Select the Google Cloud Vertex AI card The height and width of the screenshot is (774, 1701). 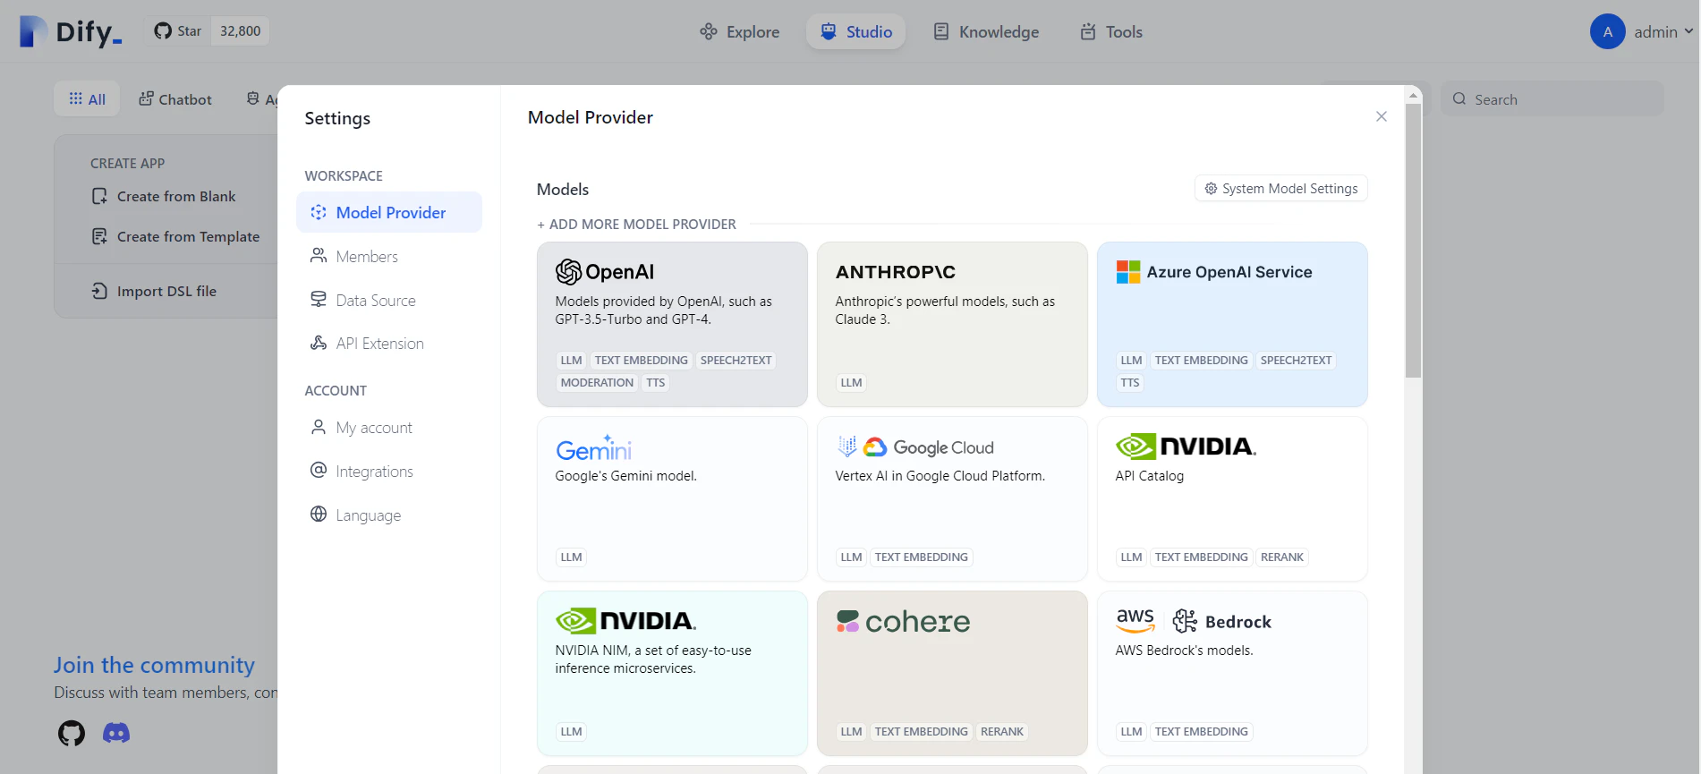[x=952, y=498]
